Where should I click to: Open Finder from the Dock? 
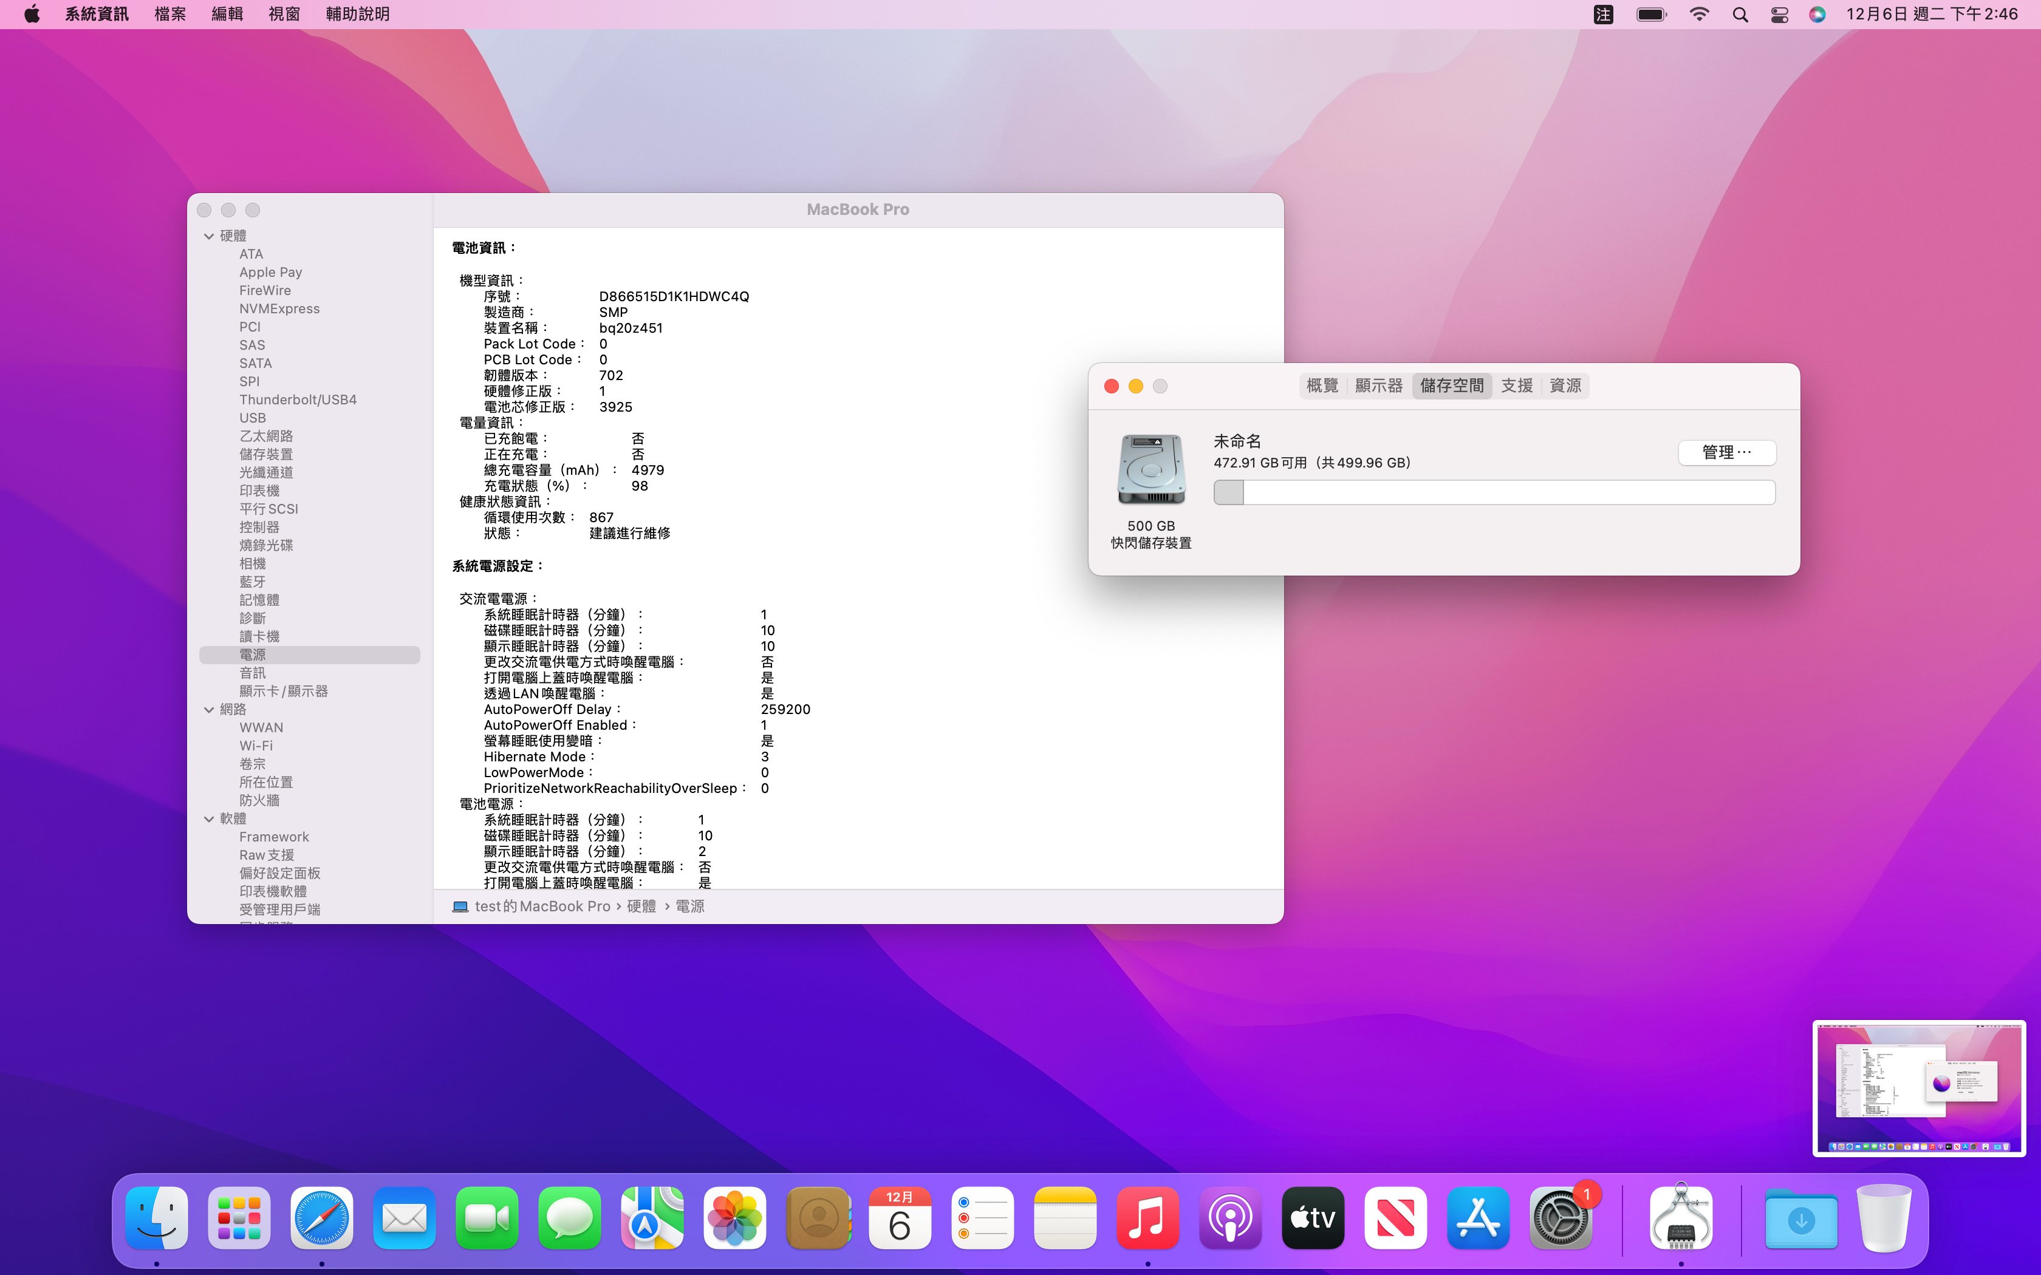pyautogui.click(x=157, y=1218)
